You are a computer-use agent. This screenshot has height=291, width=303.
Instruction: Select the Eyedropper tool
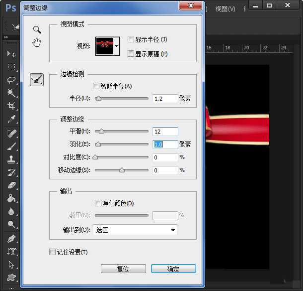(11, 119)
